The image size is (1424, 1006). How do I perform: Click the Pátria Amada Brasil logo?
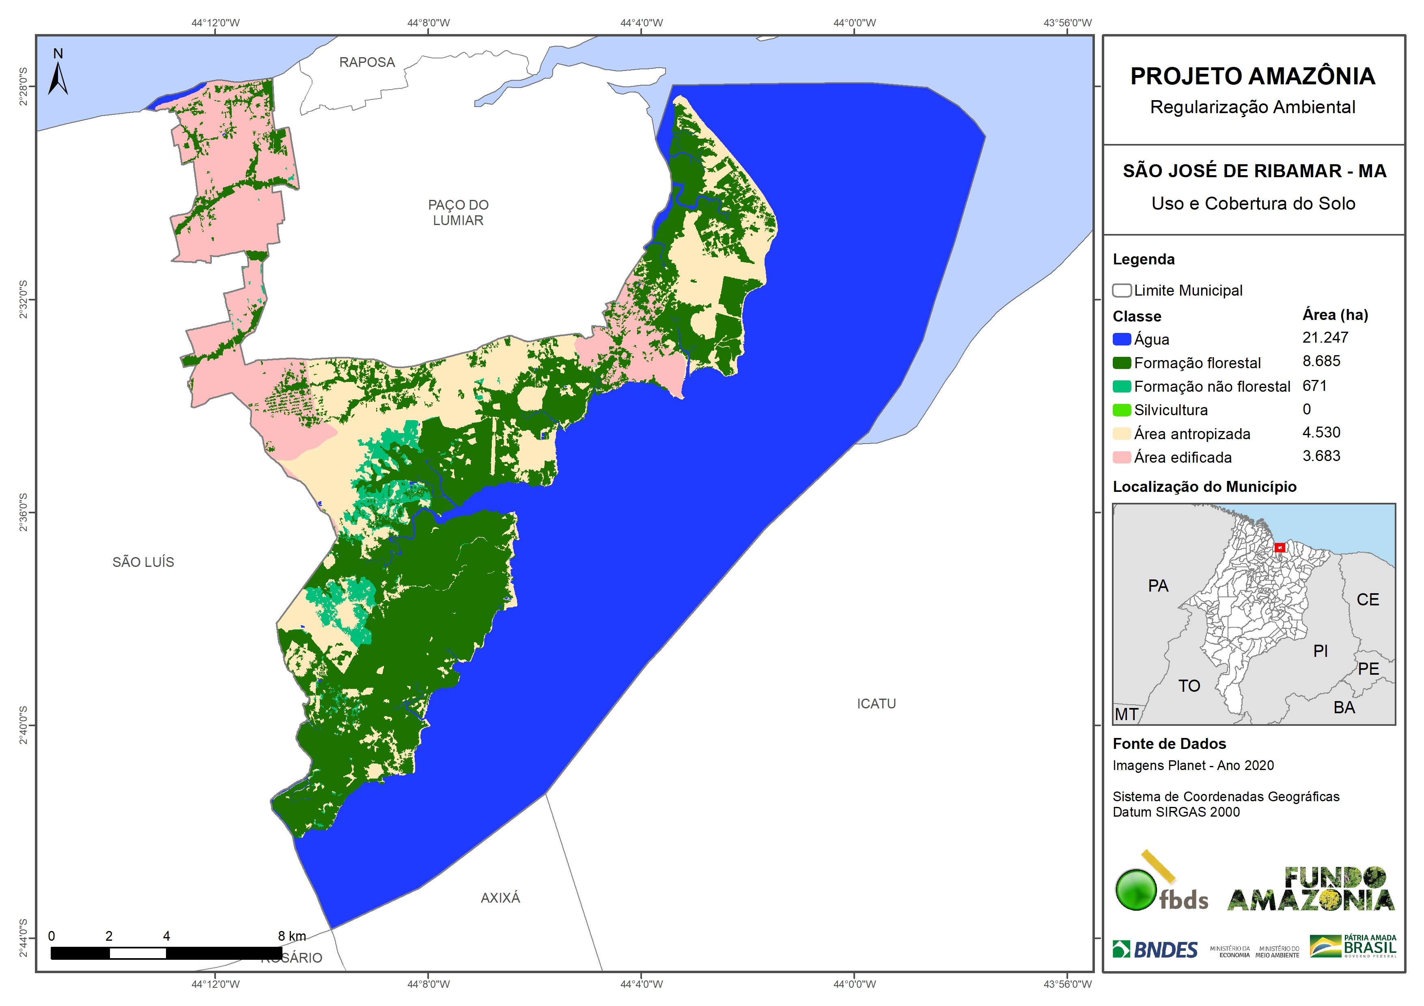pyautogui.click(x=1353, y=946)
